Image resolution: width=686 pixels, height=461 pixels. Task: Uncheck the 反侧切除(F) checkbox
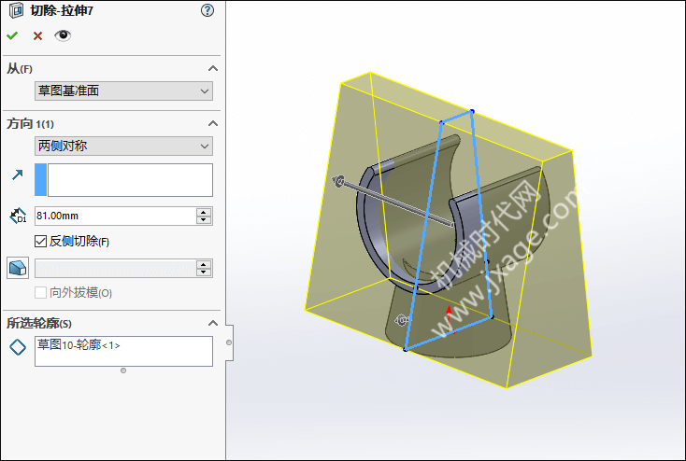pyautogui.click(x=41, y=241)
